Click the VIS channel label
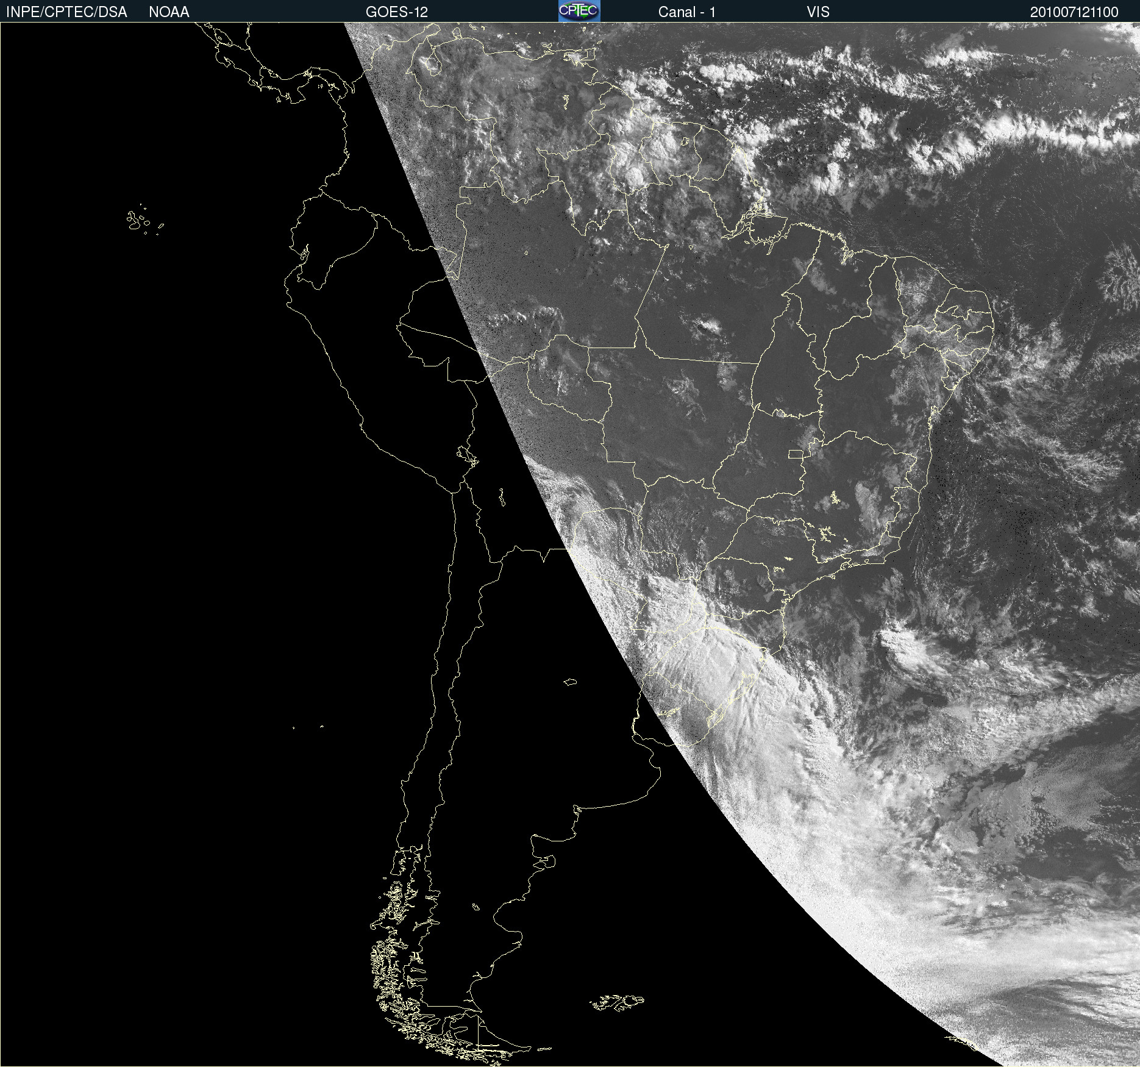Viewport: 1140px width, 1067px height. coord(818,12)
